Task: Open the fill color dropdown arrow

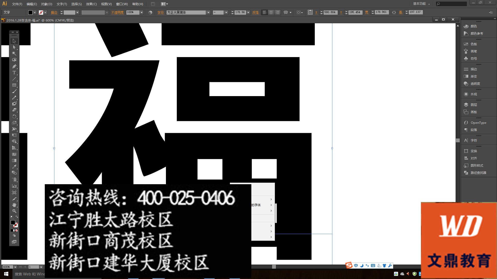Action: 35,12
